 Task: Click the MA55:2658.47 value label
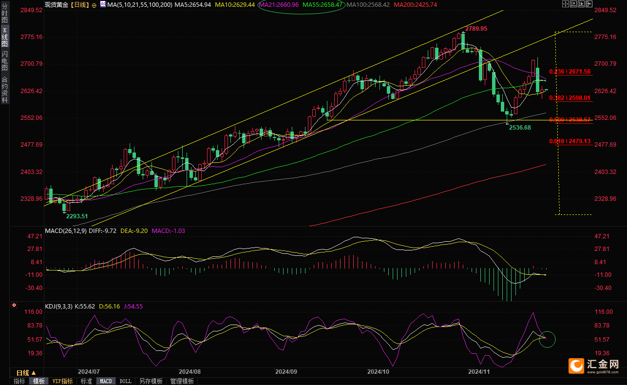point(323,4)
